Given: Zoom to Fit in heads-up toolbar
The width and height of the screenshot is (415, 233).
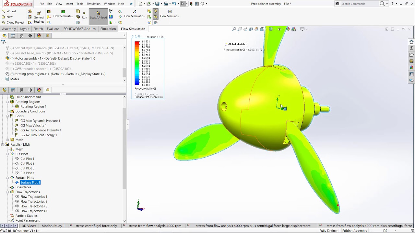Looking at the screenshot, I should [234, 29].
